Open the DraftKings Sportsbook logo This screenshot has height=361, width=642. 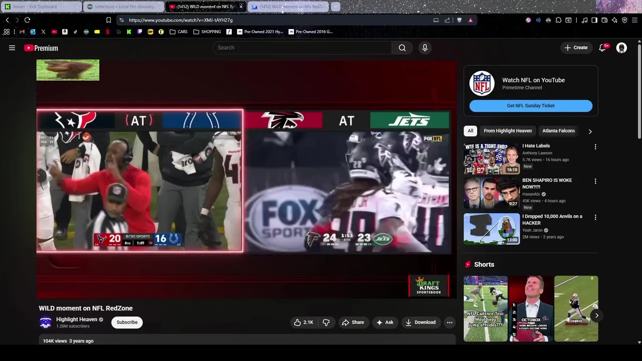[429, 286]
